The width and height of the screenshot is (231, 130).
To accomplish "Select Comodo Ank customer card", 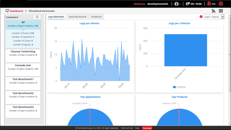I will pos(23,70).
